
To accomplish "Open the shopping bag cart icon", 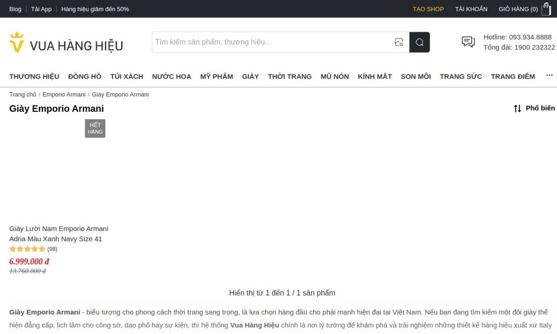I will pos(546,9).
